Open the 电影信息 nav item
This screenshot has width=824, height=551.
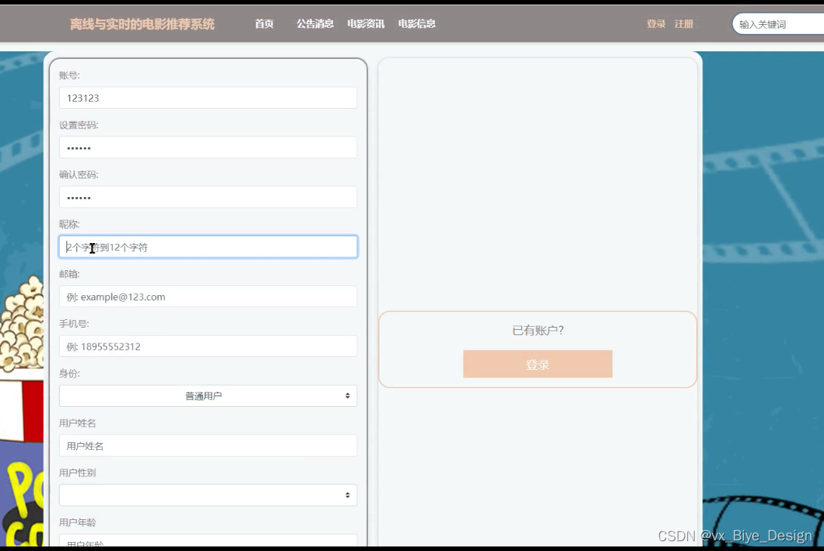tap(417, 23)
